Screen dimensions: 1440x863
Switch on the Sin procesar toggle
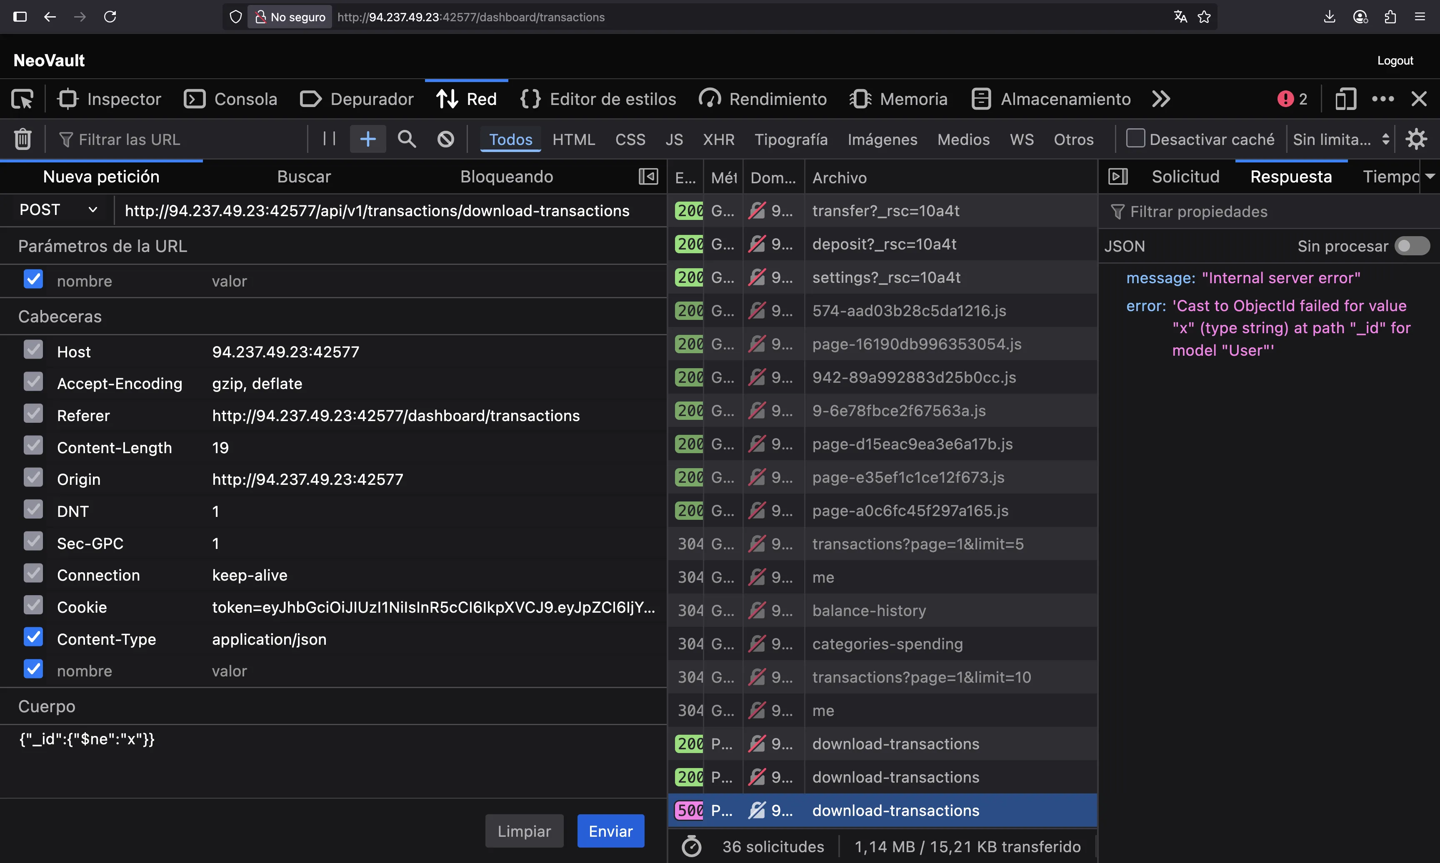[1412, 246]
